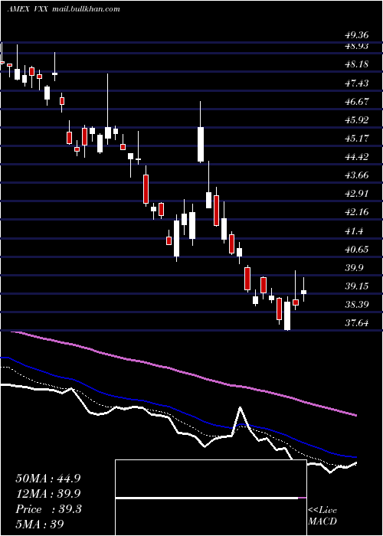383x536 pixels.
Task: Select the 49.36 price label
Action: click(x=357, y=35)
